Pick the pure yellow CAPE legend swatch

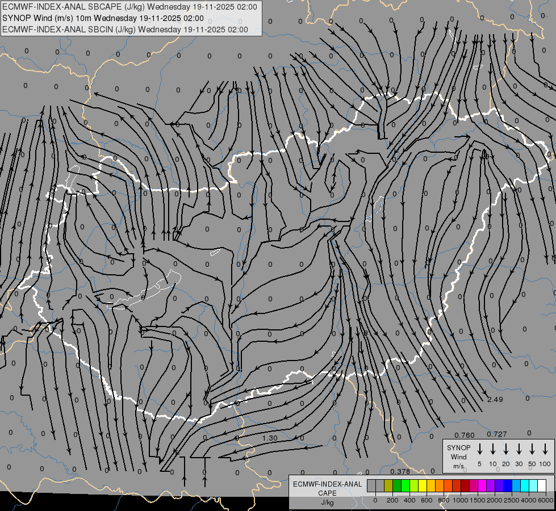coord(423,485)
